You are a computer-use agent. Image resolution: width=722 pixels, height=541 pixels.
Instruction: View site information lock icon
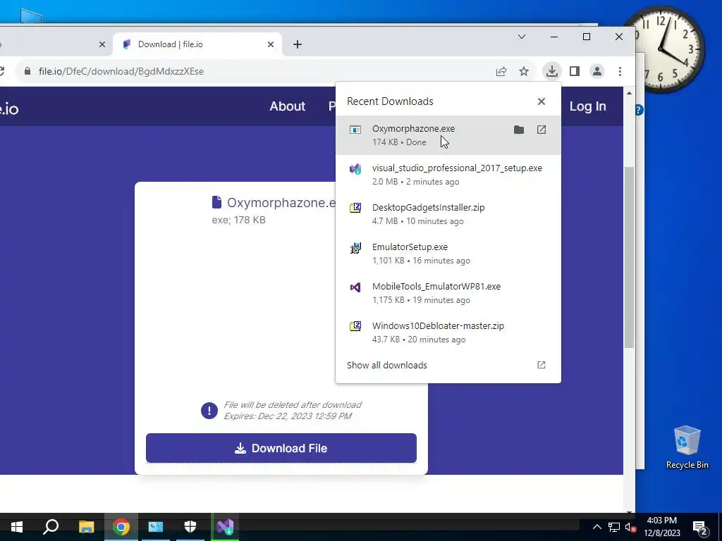[x=27, y=71]
